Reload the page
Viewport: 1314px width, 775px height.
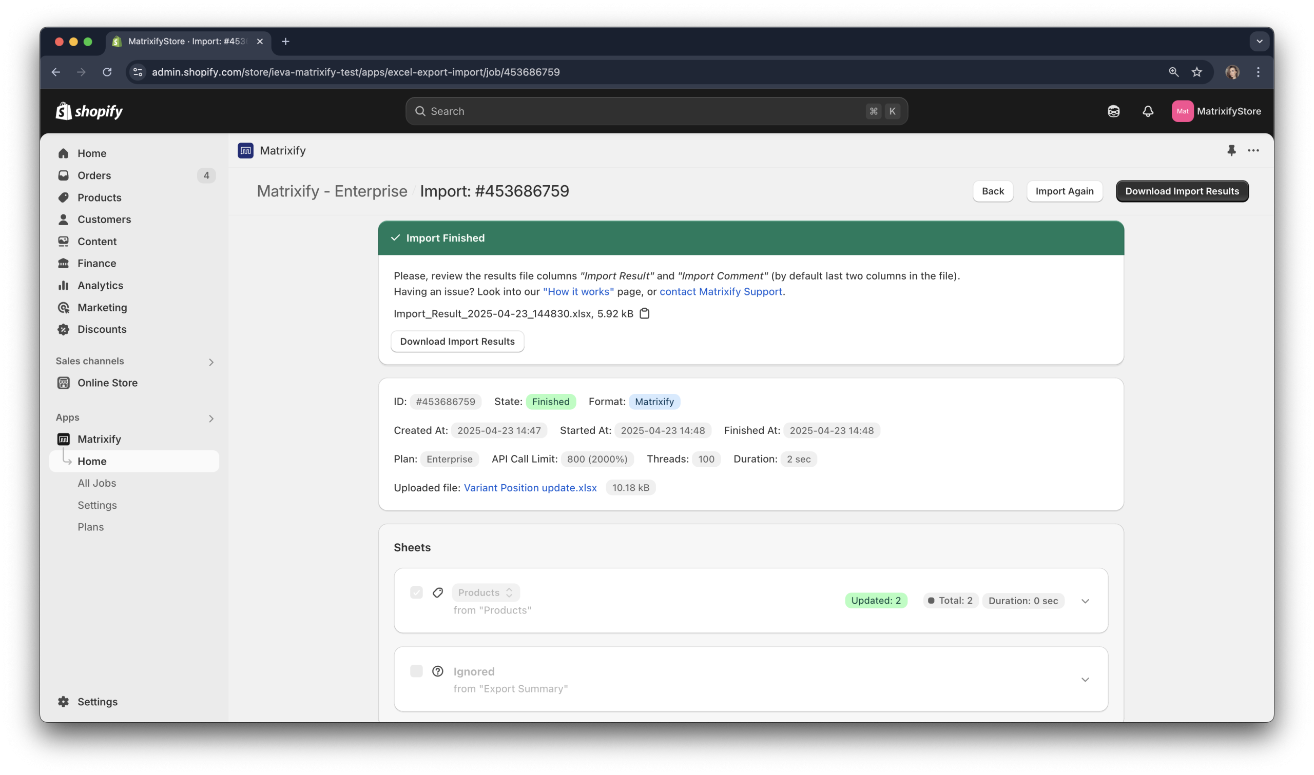(107, 72)
